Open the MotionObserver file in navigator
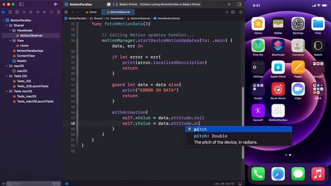 click(x=31, y=36)
